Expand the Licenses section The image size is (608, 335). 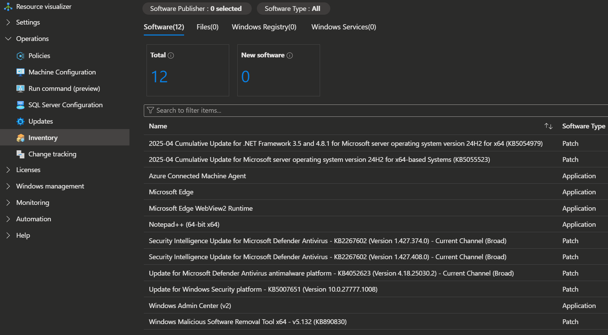click(x=8, y=170)
